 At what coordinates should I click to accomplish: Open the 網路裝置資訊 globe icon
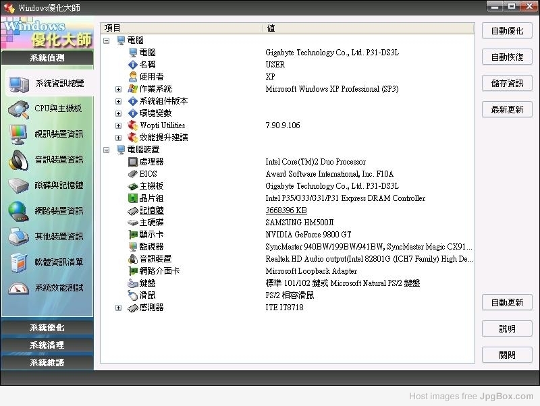click(x=18, y=211)
